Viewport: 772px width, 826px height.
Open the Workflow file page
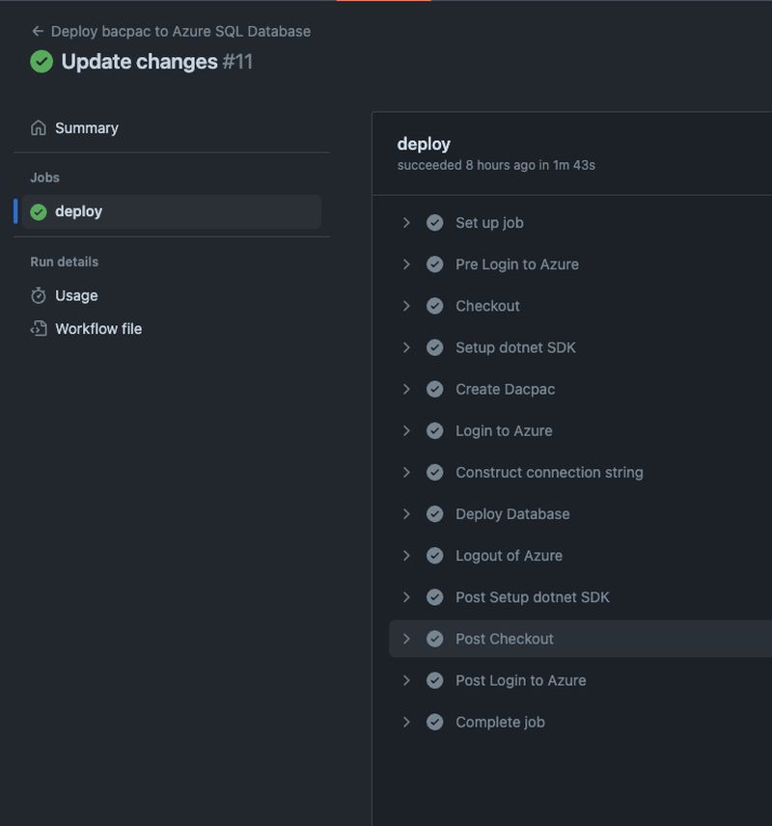click(100, 328)
